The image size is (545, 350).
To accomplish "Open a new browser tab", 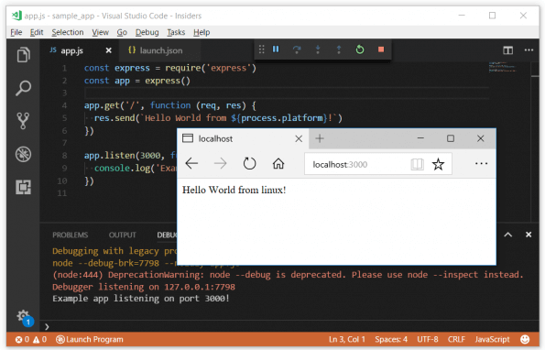I will (320, 138).
